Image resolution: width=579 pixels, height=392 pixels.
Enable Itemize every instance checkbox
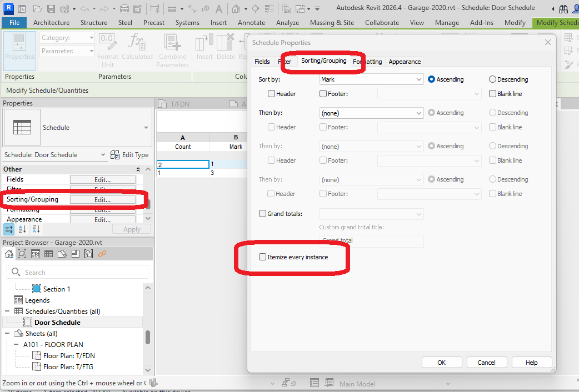point(263,257)
